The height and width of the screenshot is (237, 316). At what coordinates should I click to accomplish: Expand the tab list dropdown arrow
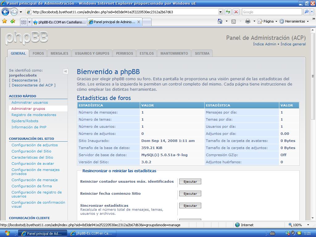coord(29,22)
